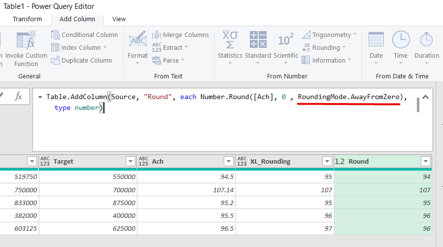Open filter dropdown for Round column
The height and width of the screenshot is (247, 443).
click(x=425, y=162)
